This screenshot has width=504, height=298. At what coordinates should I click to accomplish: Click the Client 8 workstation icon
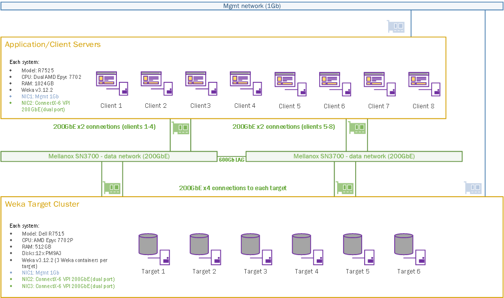click(x=423, y=83)
